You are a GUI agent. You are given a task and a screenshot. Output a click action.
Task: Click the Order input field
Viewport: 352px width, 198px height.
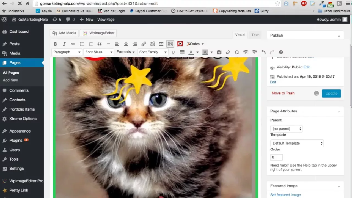(276, 157)
